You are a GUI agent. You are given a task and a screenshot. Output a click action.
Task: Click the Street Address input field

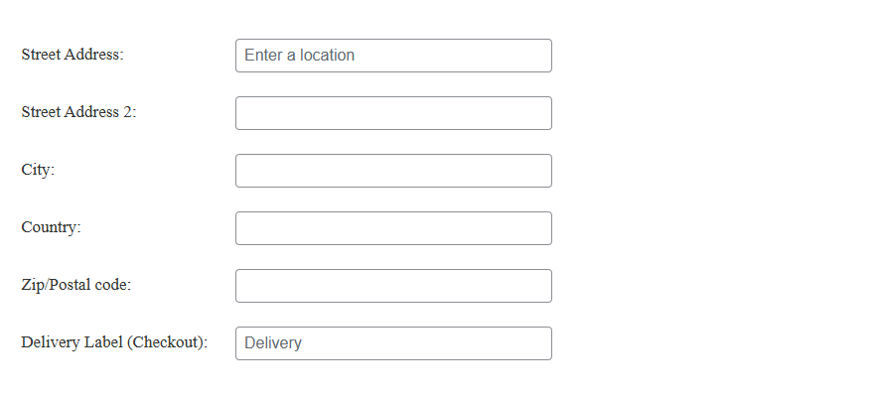393,56
